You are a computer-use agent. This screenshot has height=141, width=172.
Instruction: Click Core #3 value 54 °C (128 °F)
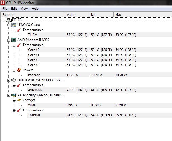pos(77,65)
